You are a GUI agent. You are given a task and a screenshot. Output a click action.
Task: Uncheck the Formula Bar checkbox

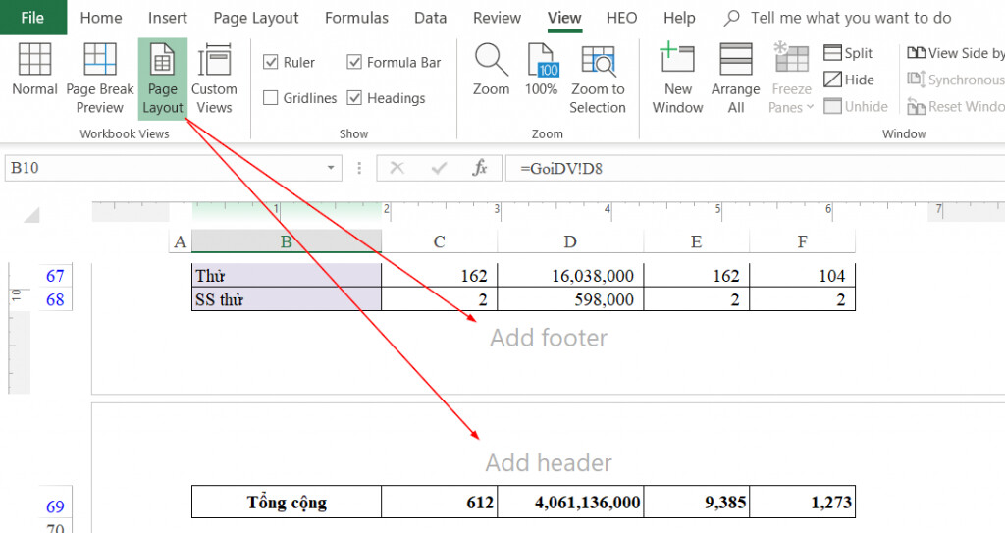tap(353, 62)
